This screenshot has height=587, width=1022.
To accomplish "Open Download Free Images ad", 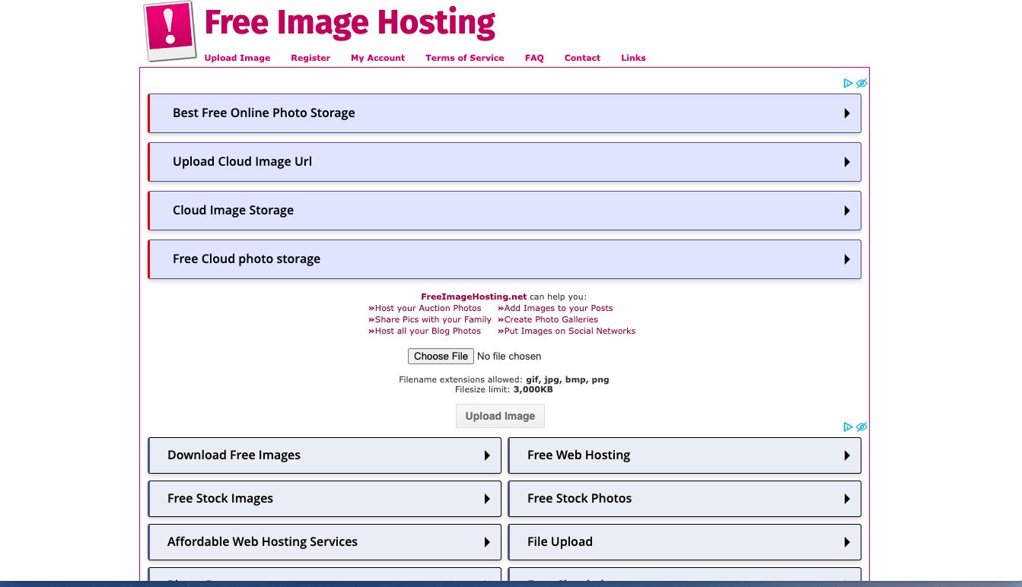I will click(x=325, y=455).
